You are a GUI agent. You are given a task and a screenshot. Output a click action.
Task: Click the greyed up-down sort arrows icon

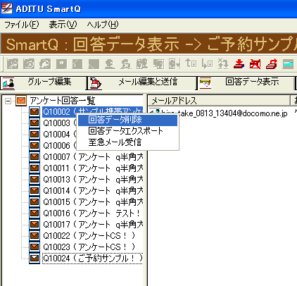coord(223,63)
